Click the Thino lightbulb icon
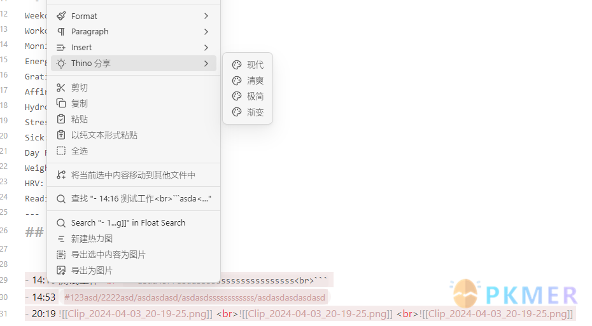592x326 pixels. [60, 64]
